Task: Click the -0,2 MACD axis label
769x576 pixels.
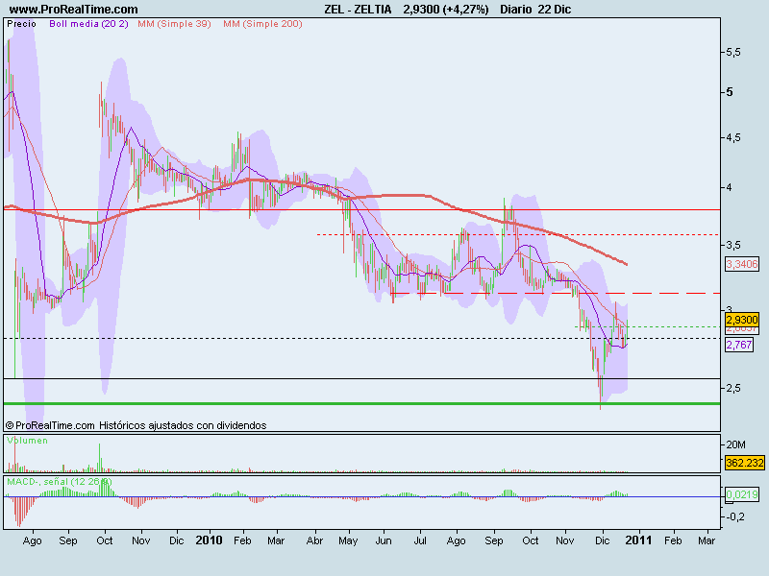Action: point(733,516)
